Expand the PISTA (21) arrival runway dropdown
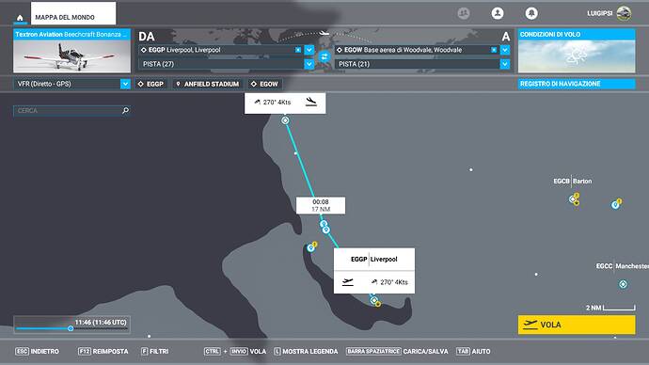Viewport: 649px width, 365px height. 505,64
